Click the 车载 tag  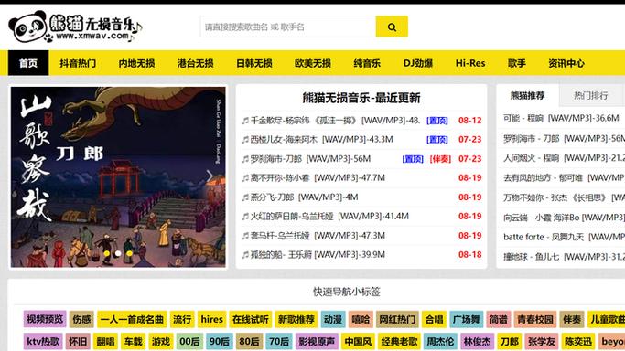[133, 342]
